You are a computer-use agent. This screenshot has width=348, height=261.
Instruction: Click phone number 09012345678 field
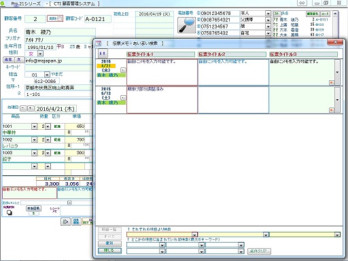tap(220, 14)
